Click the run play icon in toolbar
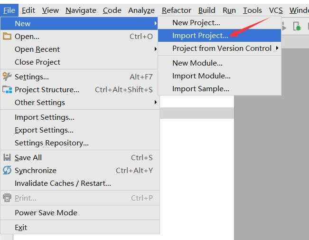 pyautogui.click(x=284, y=26)
